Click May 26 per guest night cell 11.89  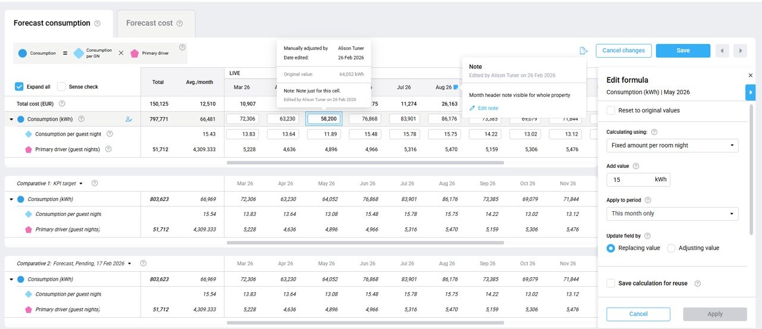tap(324, 134)
